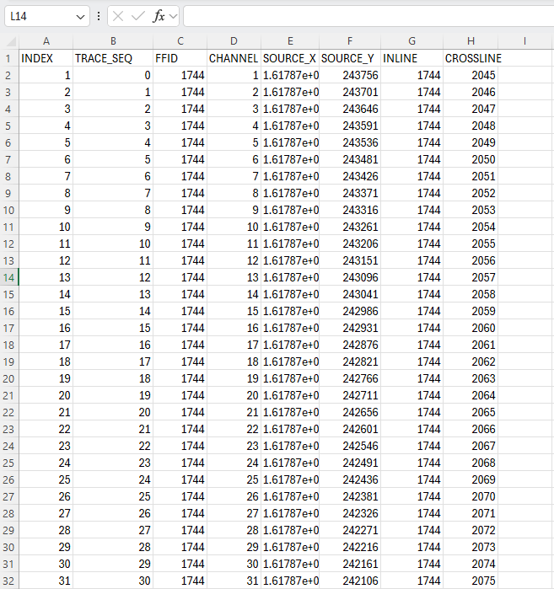Click the Cancel X icon in formula bar

118,16
